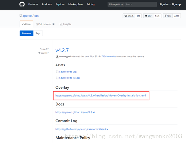
Task: Click the Docs heading
Action: click(x=60, y=104)
